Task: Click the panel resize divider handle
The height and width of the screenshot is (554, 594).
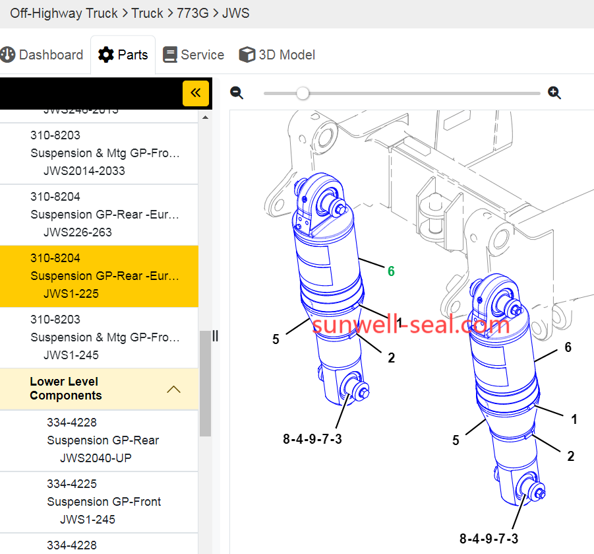Action: [x=215, y=336]
